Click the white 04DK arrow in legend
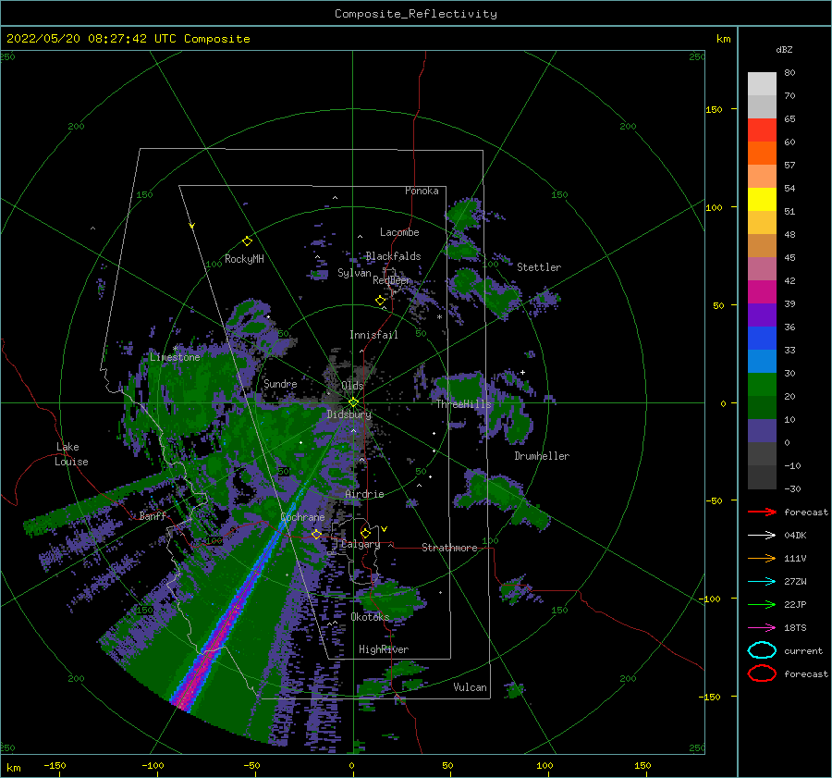832x778 pixels. pos(762,536)
